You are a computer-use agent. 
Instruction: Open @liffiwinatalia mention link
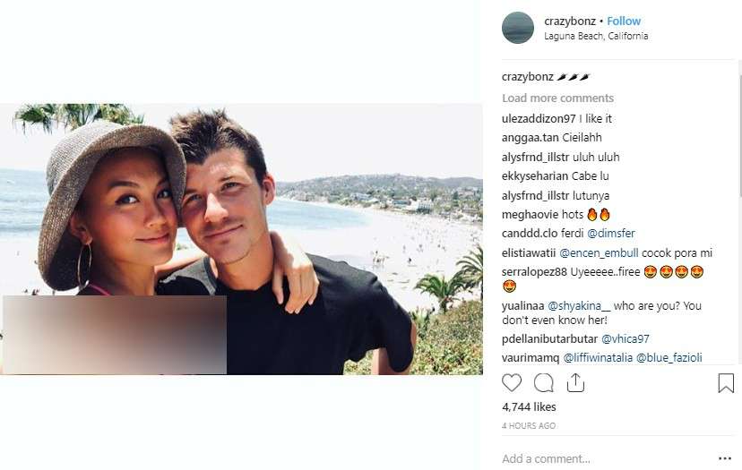[598, 358]
